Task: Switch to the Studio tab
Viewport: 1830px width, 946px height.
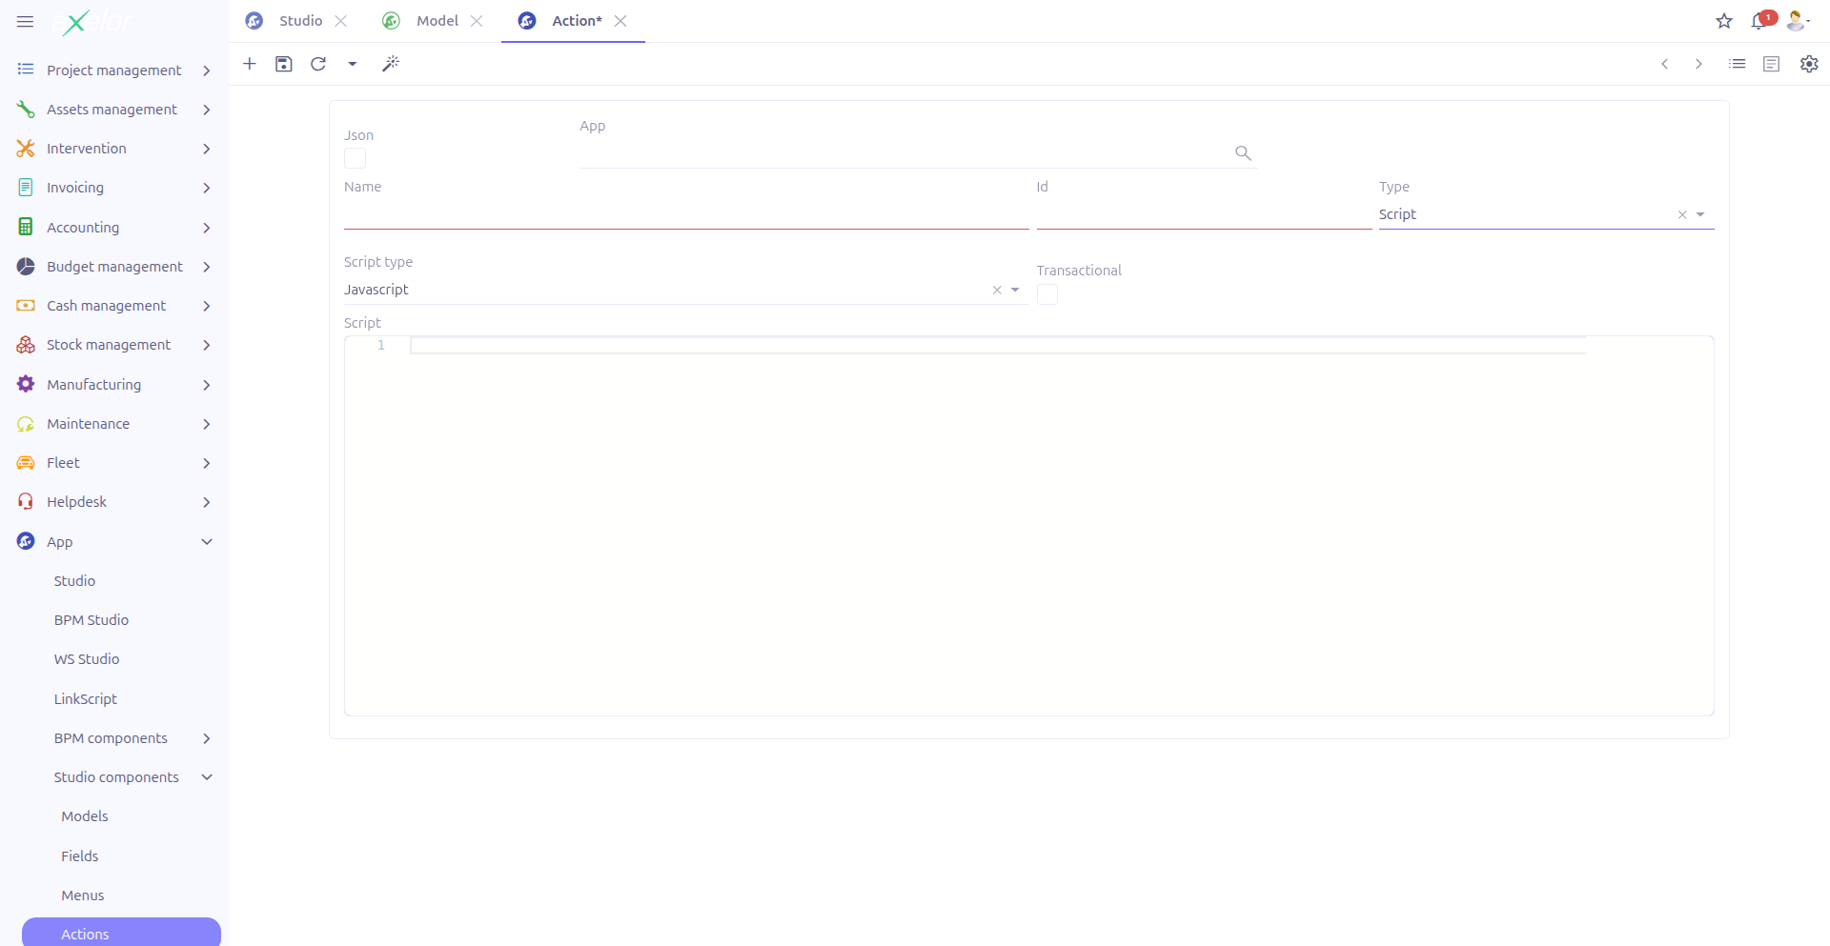Action: [x=300, y=20]
